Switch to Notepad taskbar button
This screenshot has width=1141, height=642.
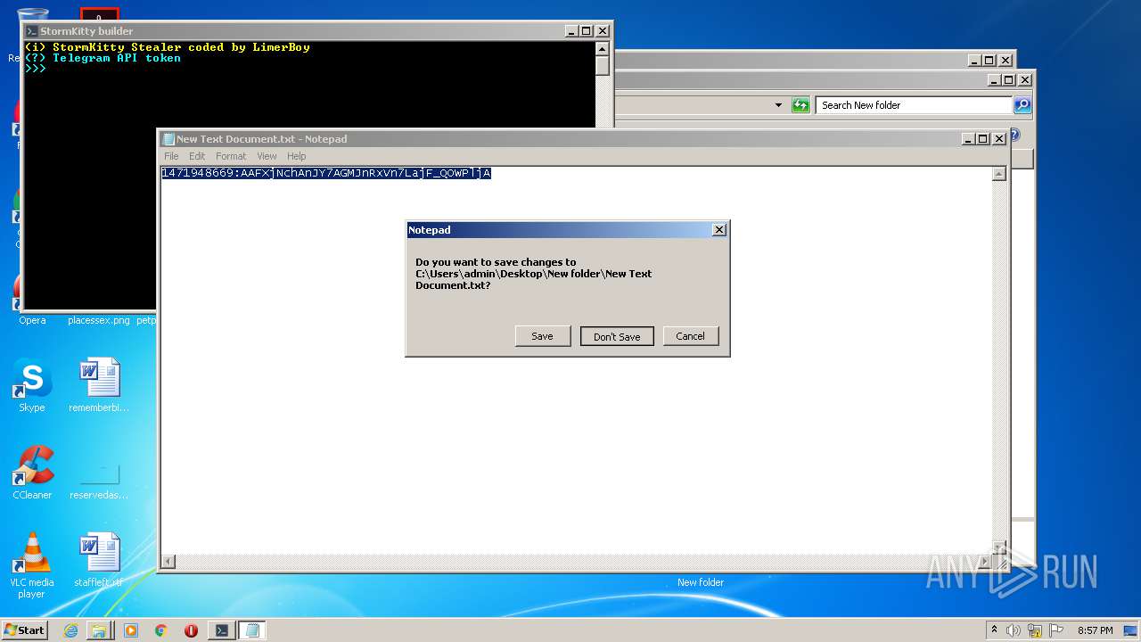click(251, 630)
